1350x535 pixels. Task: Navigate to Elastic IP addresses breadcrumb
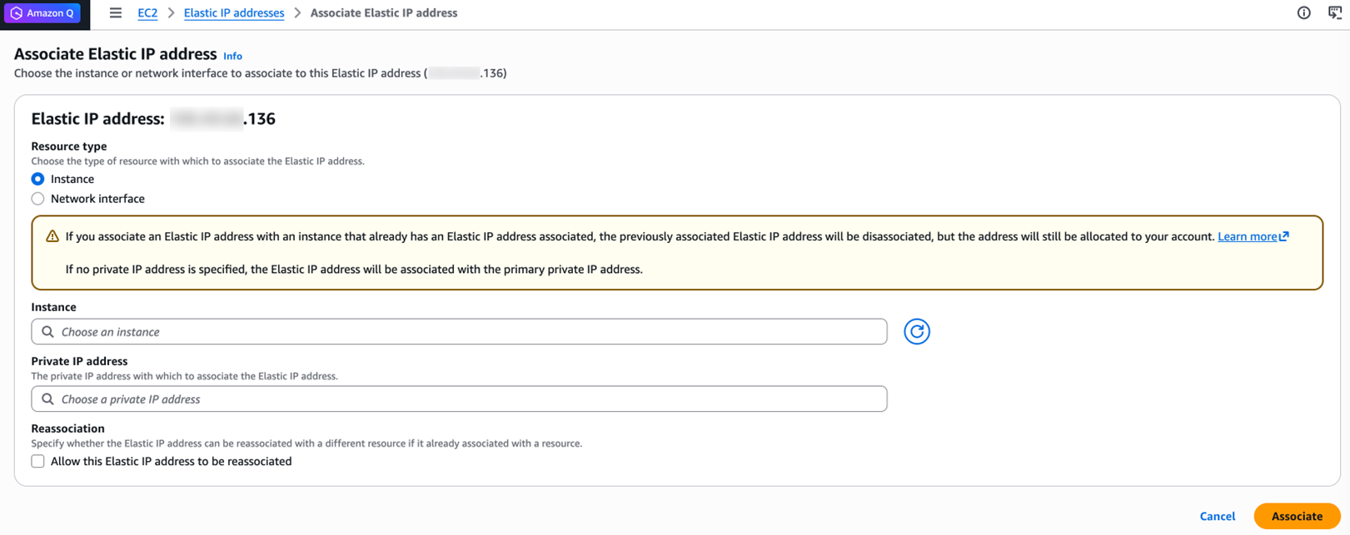[234, 13]
